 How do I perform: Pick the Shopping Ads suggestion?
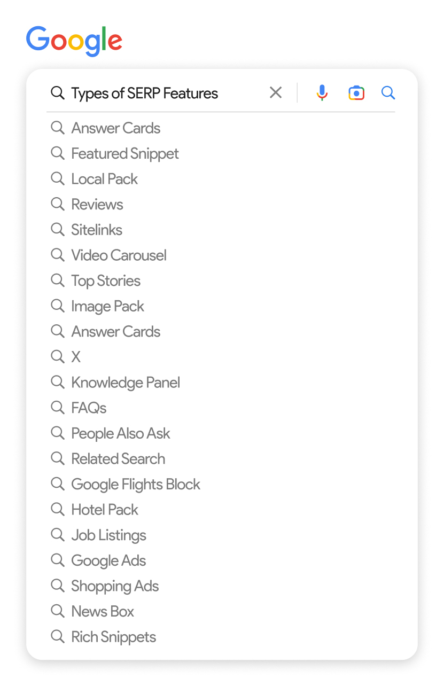(x=115, y=586)
